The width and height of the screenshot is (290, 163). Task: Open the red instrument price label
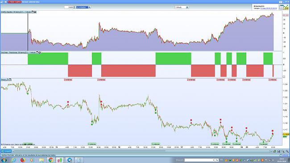point(14,2)
